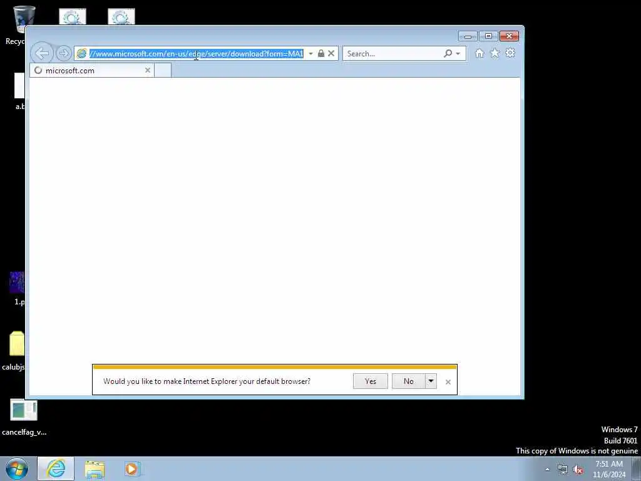This screenshot has width=641, height=481.
Task: Open Favorites with the star icon
Action: pyautogui.click(x=495, y=53)
